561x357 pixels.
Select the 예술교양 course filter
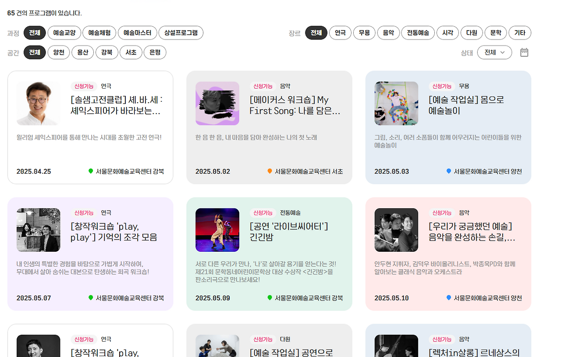[x=64, y=33]
